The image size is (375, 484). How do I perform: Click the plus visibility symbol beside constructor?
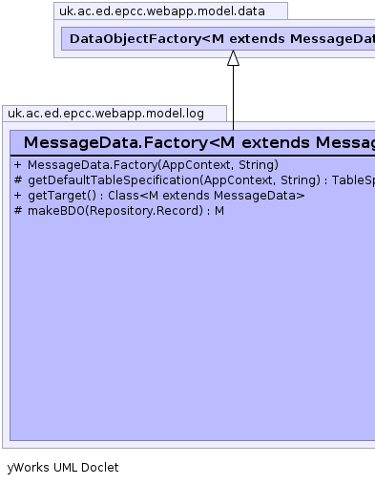[17, 165]
